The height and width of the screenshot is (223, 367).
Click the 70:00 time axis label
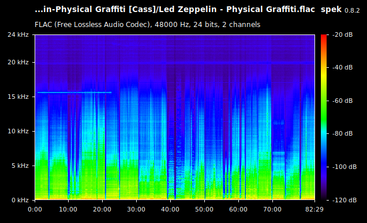272,209
